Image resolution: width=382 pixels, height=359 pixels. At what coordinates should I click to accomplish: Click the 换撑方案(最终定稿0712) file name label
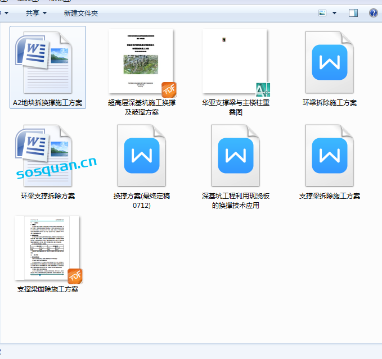point(141,201)
